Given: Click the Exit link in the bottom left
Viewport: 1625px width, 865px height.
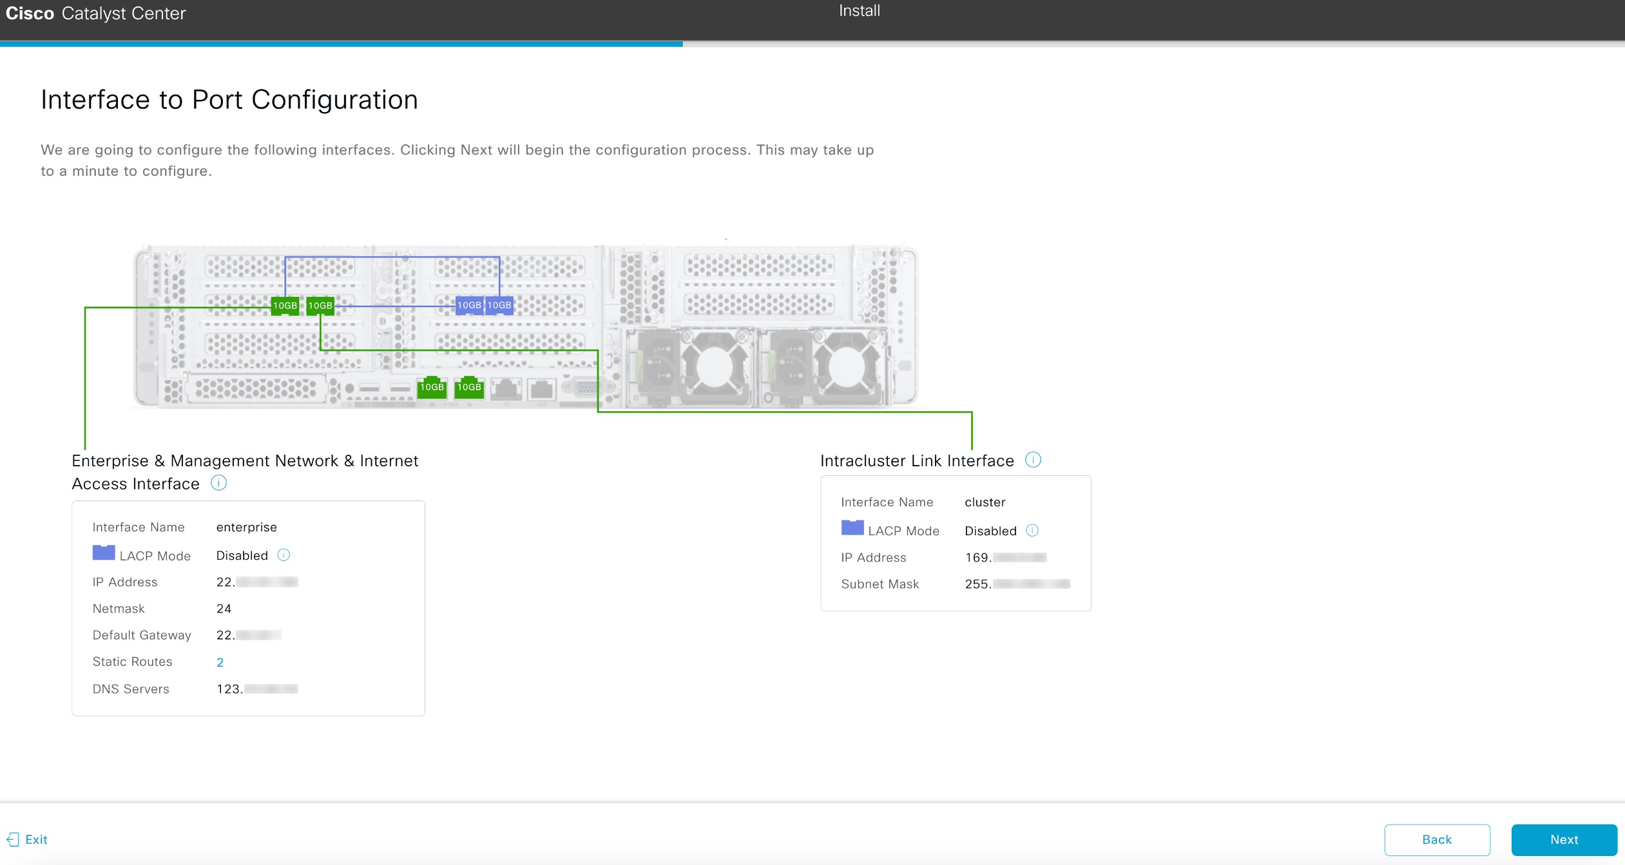Looking at the screenshot, I should tap(35, 839).
